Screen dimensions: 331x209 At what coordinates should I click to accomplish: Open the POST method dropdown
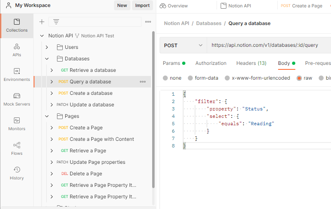tap(183, 45)
